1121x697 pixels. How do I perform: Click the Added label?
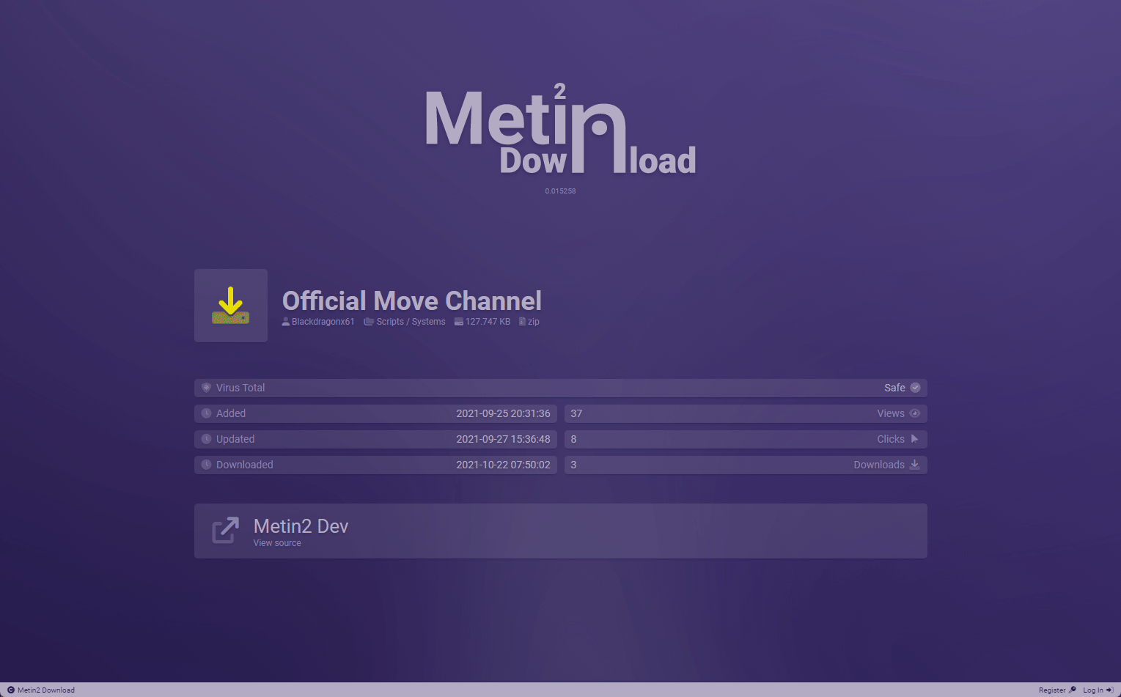(x=231, y=413)
